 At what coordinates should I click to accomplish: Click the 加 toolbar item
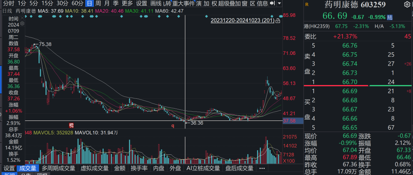(x=206, y=3)
